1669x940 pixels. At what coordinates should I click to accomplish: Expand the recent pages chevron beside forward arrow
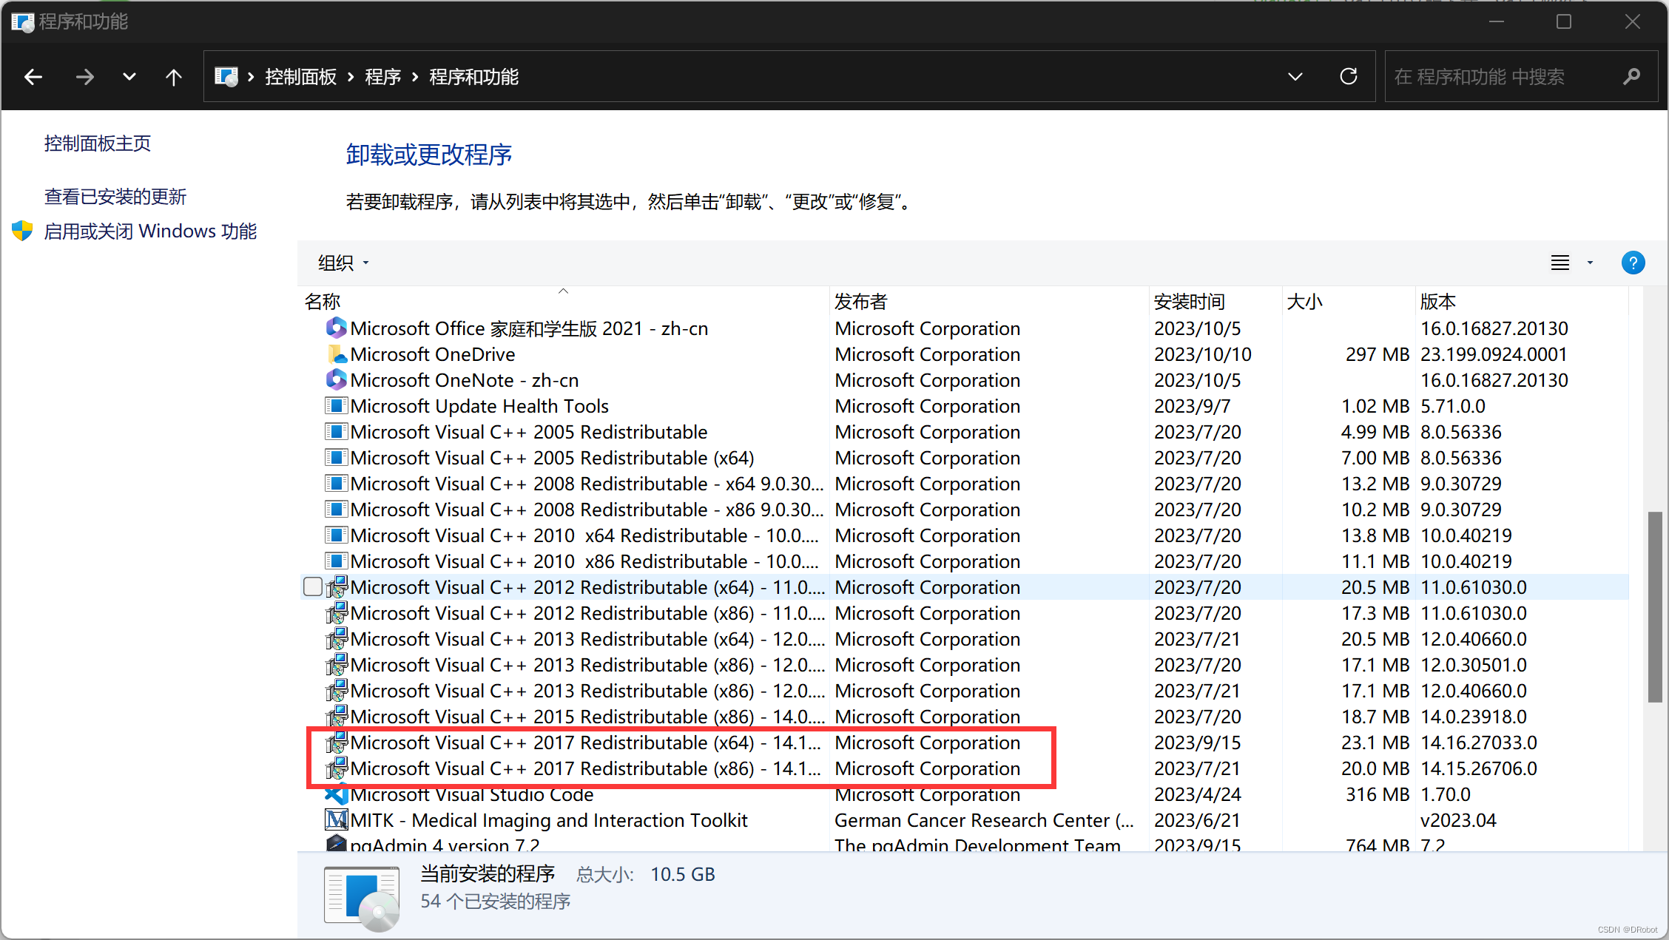tap(129, 76)
